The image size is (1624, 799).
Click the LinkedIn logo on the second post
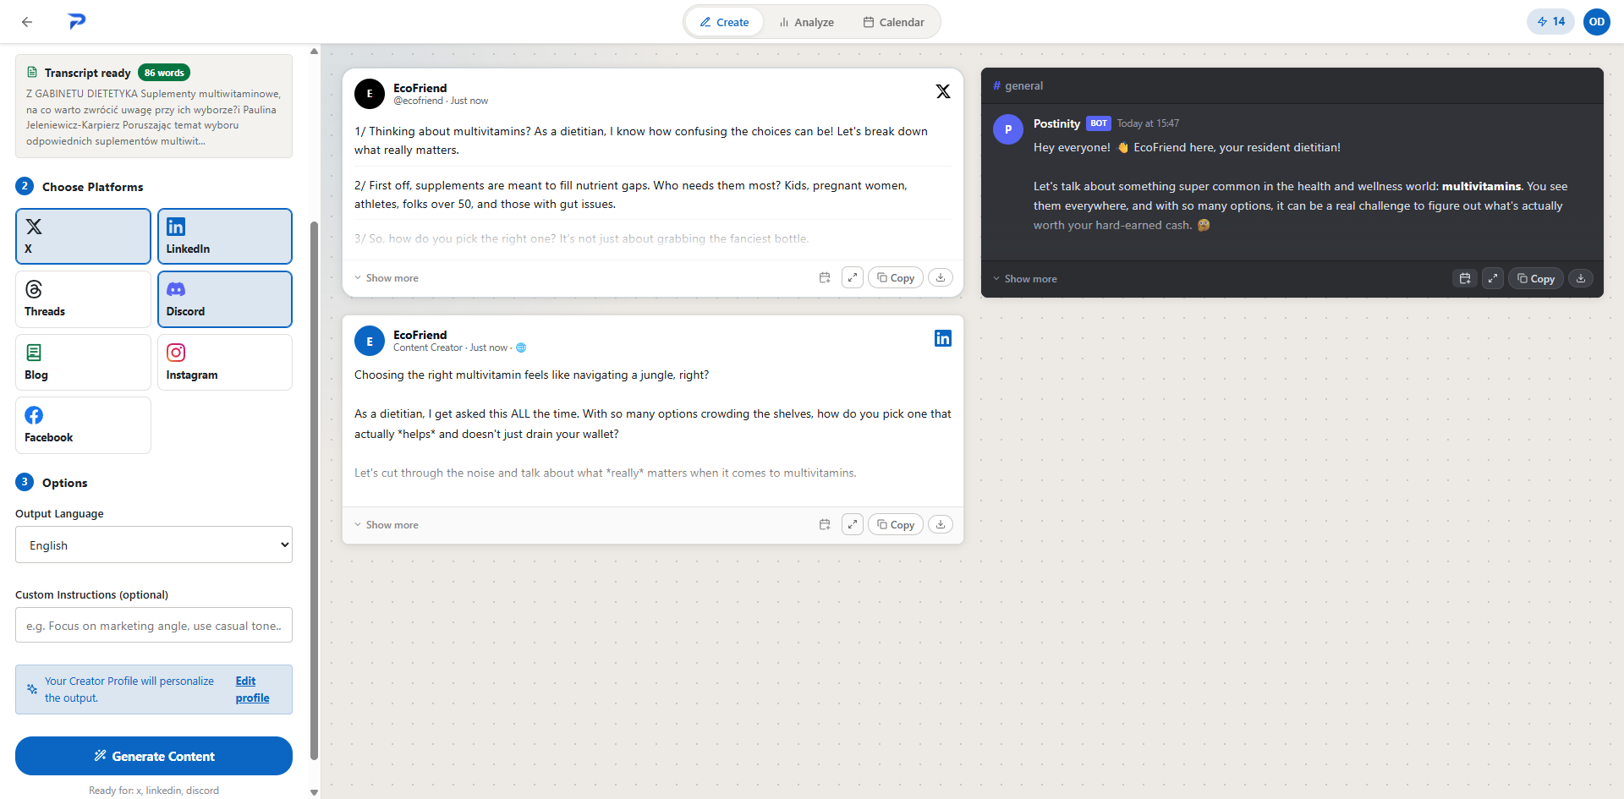[943, 338]
